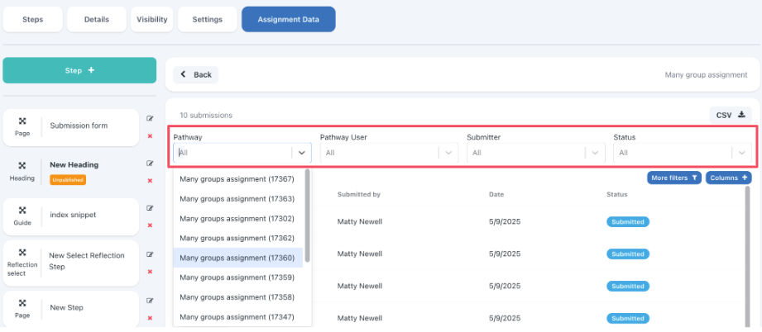Download submissions with CSV button
Screen dimensions: 762x332
coord(730,115)
